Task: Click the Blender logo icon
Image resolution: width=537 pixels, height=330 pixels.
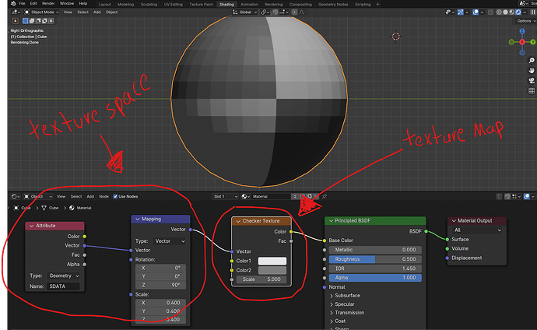Action: (13, 3)
